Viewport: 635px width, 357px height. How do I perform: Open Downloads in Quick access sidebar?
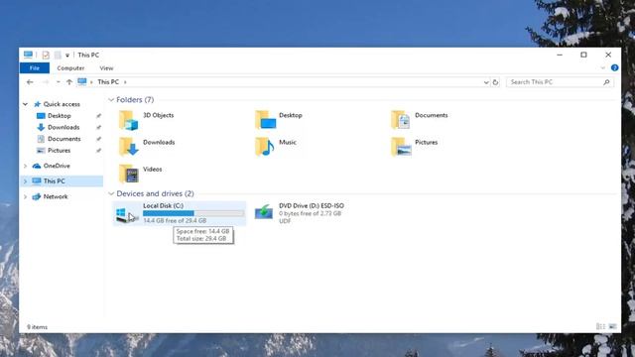63,127
